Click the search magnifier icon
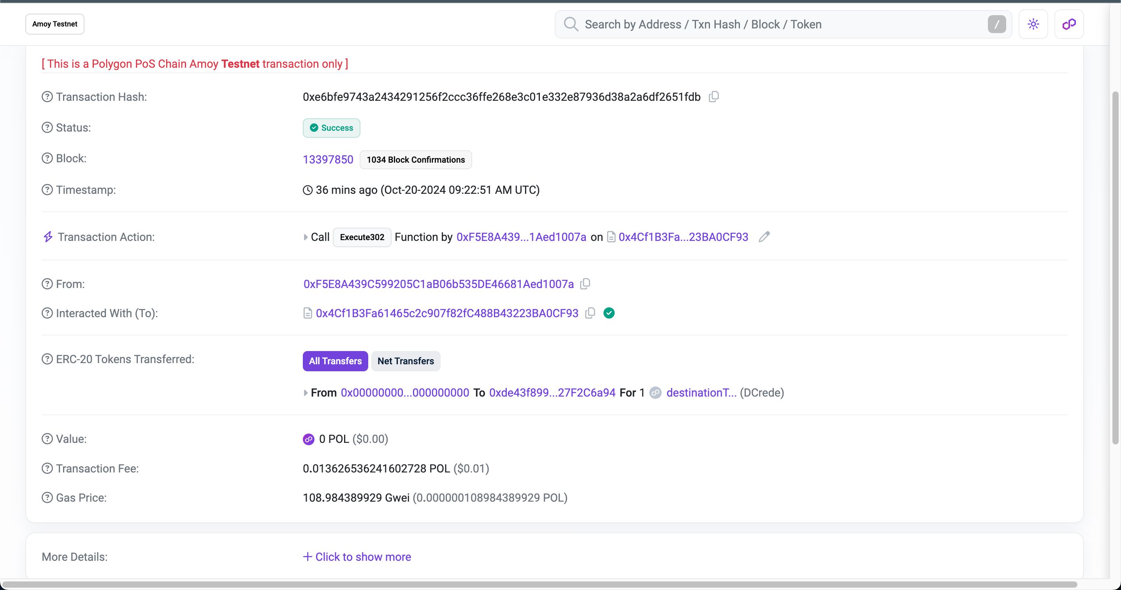Image resolution: width=1121 pixels, height=590 pixels. point(571,24)
